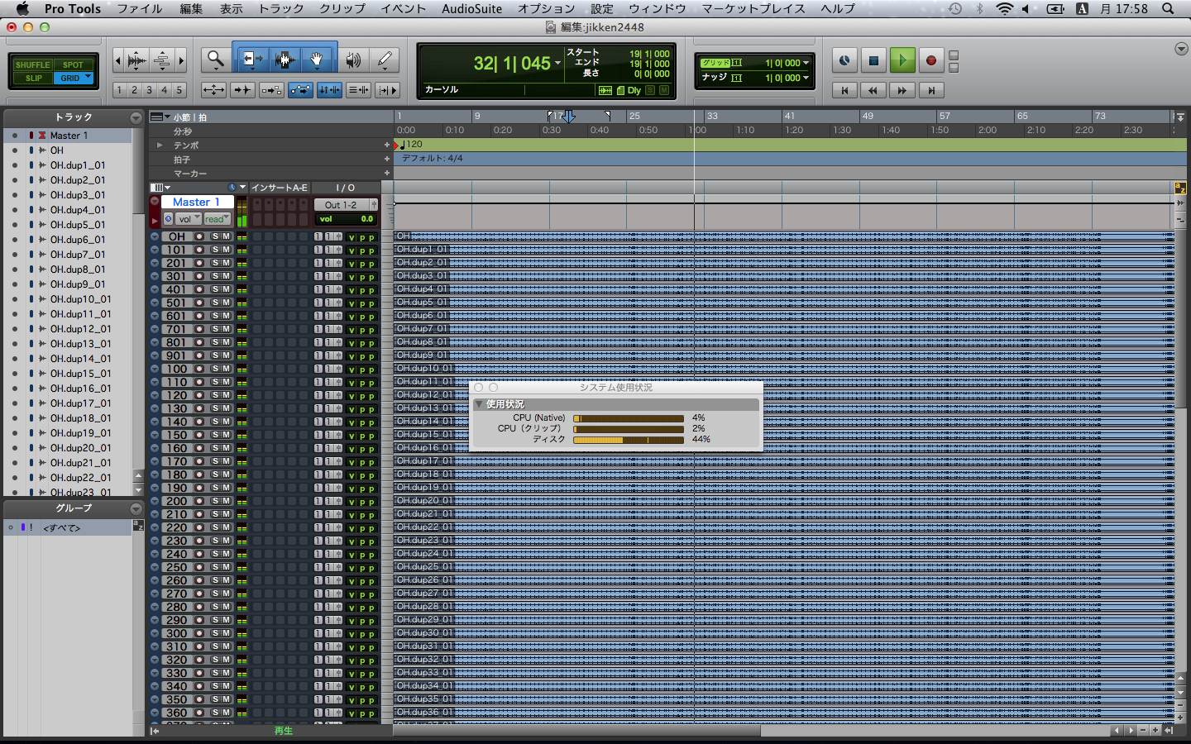
Task: Collapse the usage section in system usage window
Action: pos(479,404)
